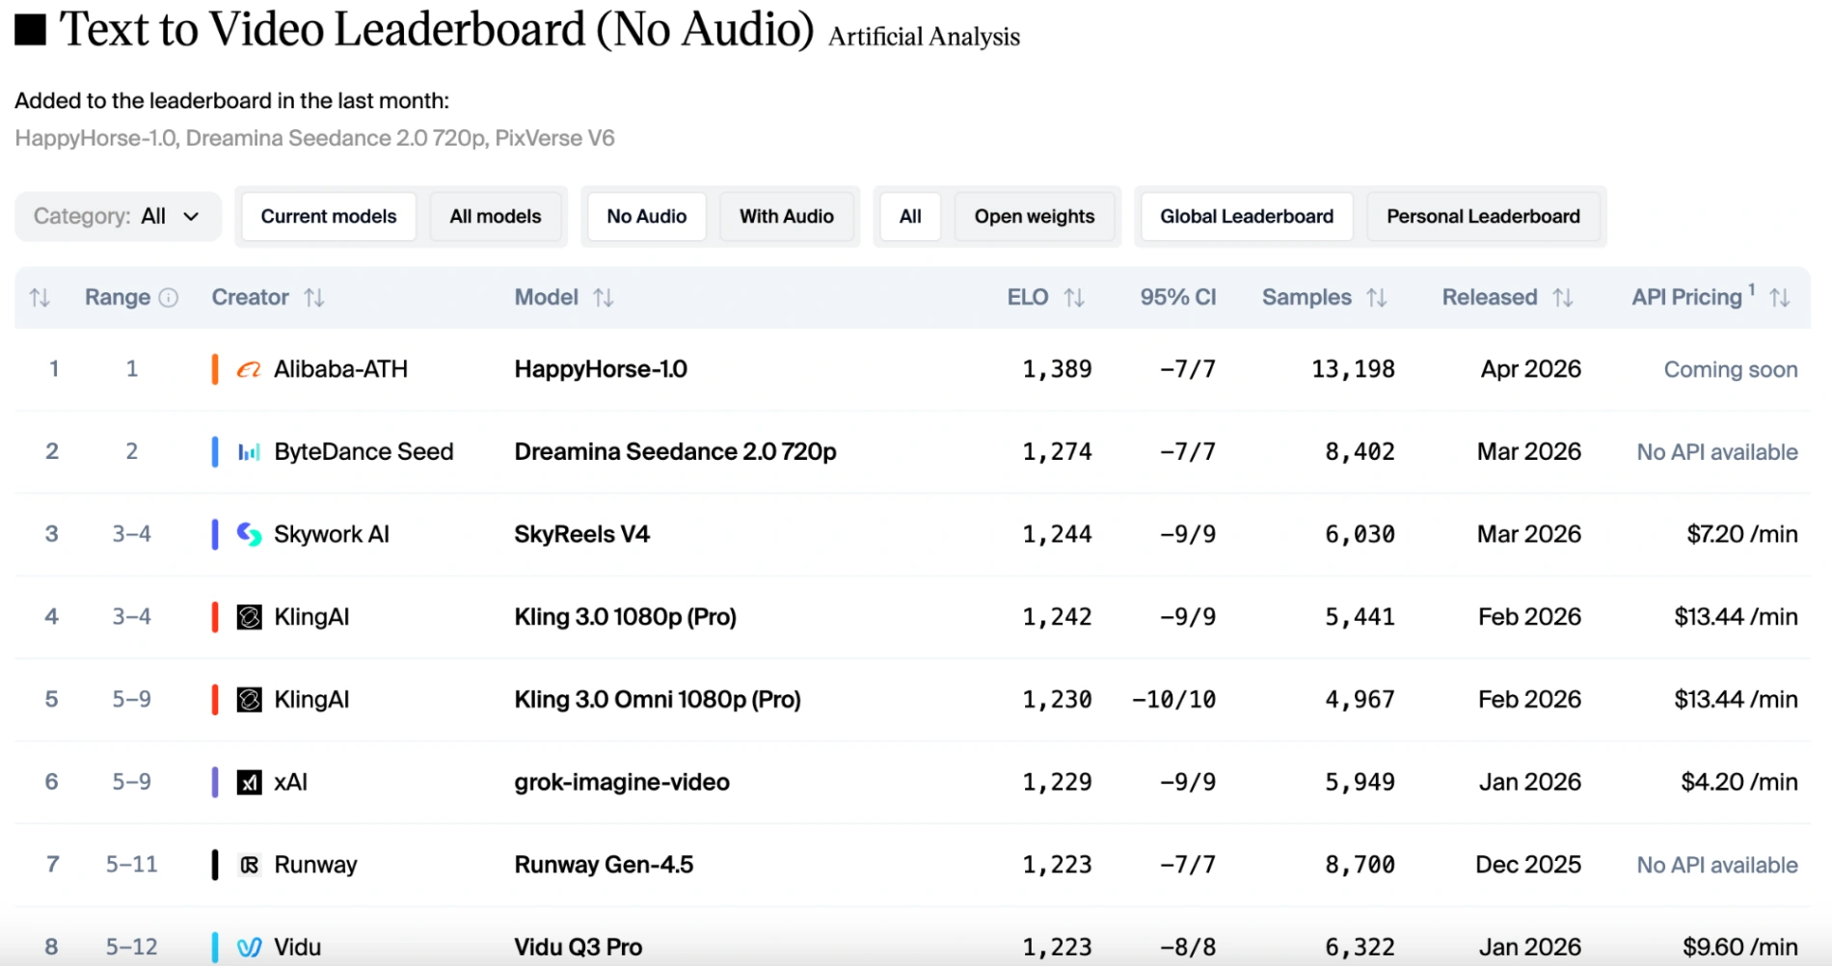Open the HappyHorse-1.0 model row
1832x966 pixels.
pyautogui.click(x=601, y=369)
